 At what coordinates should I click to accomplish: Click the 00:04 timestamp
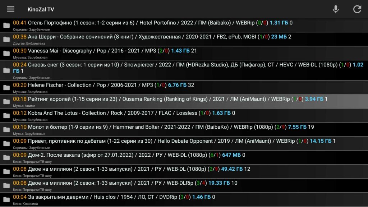click(20, 197)
